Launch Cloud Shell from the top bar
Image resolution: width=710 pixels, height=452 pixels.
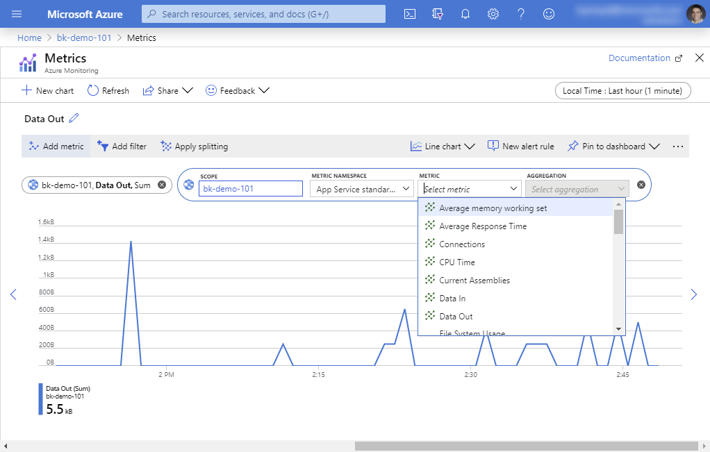point(410,14)
